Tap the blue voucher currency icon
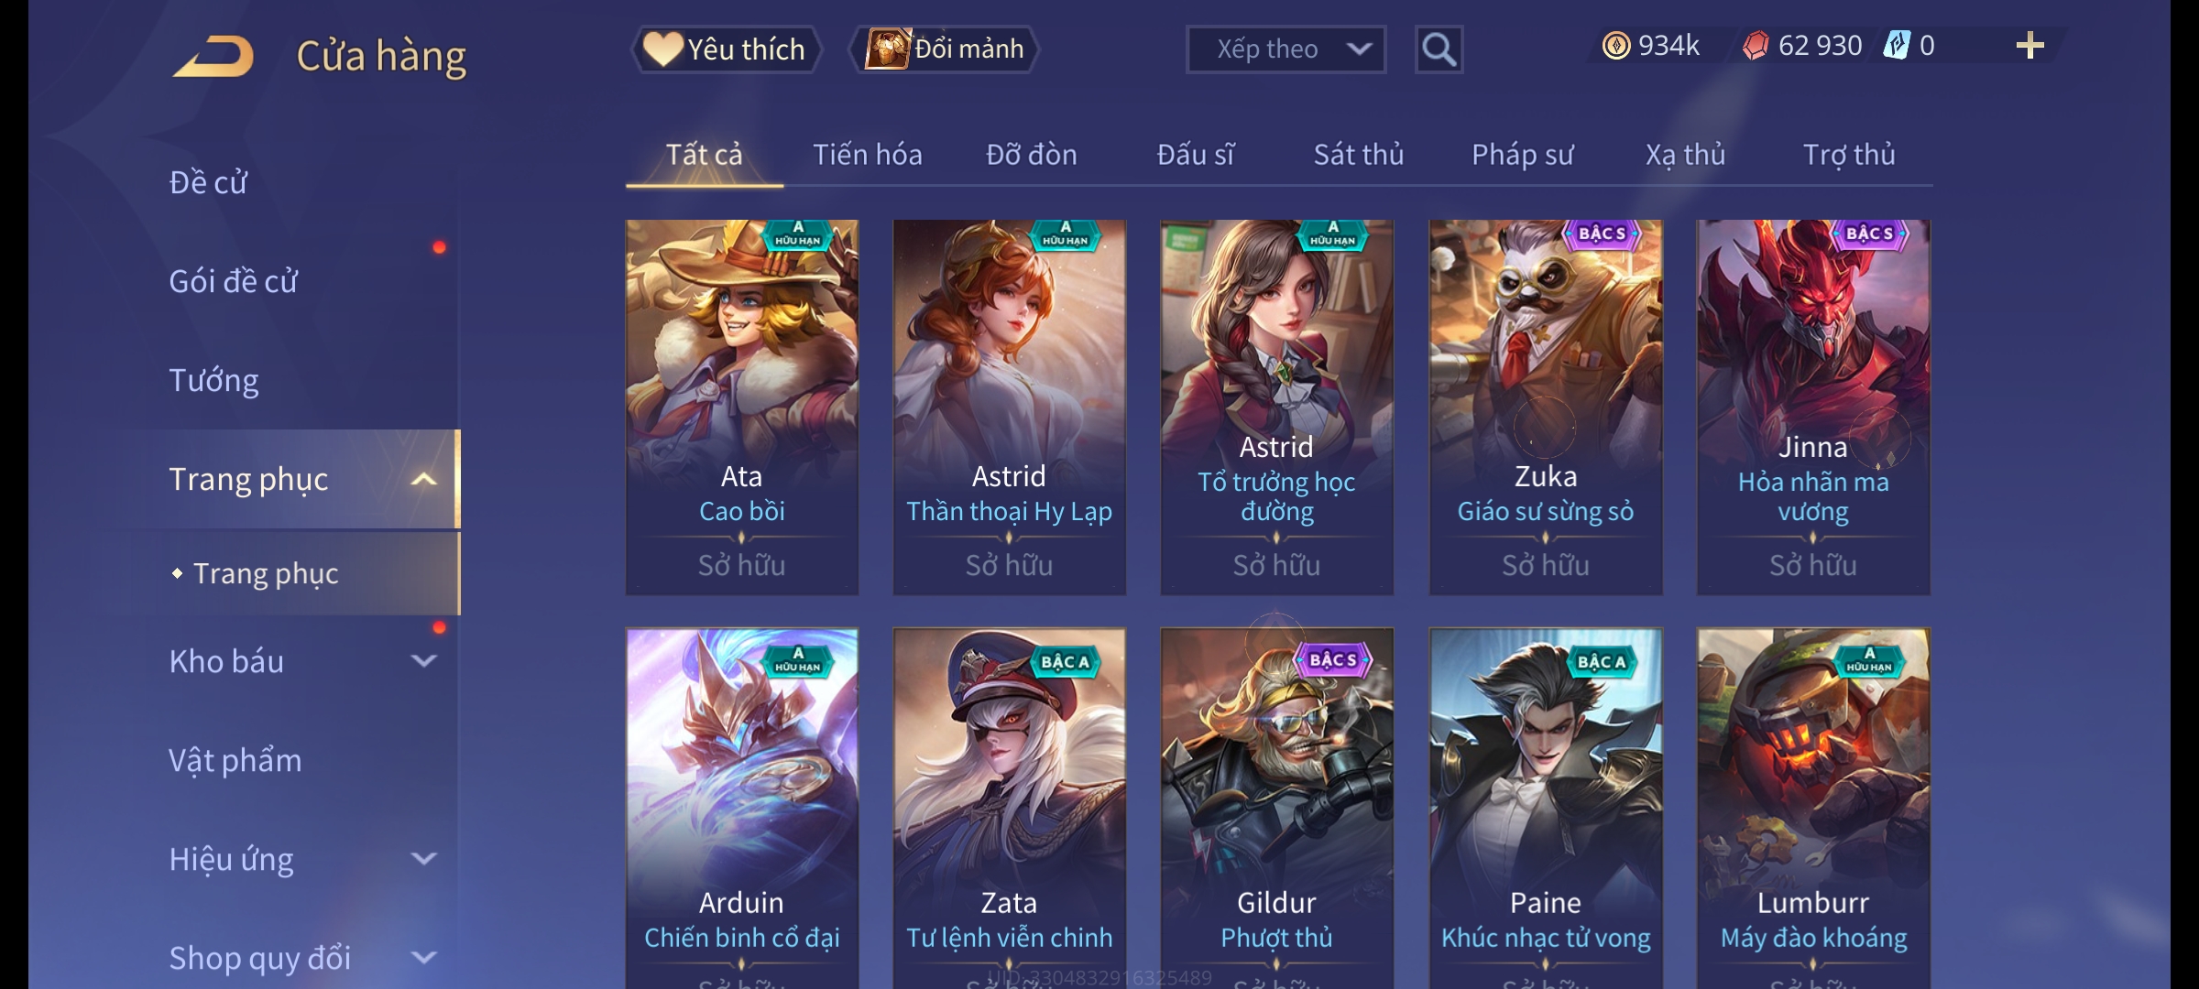Viewport: 2199px width, 989px height. tap(1896, 45)
